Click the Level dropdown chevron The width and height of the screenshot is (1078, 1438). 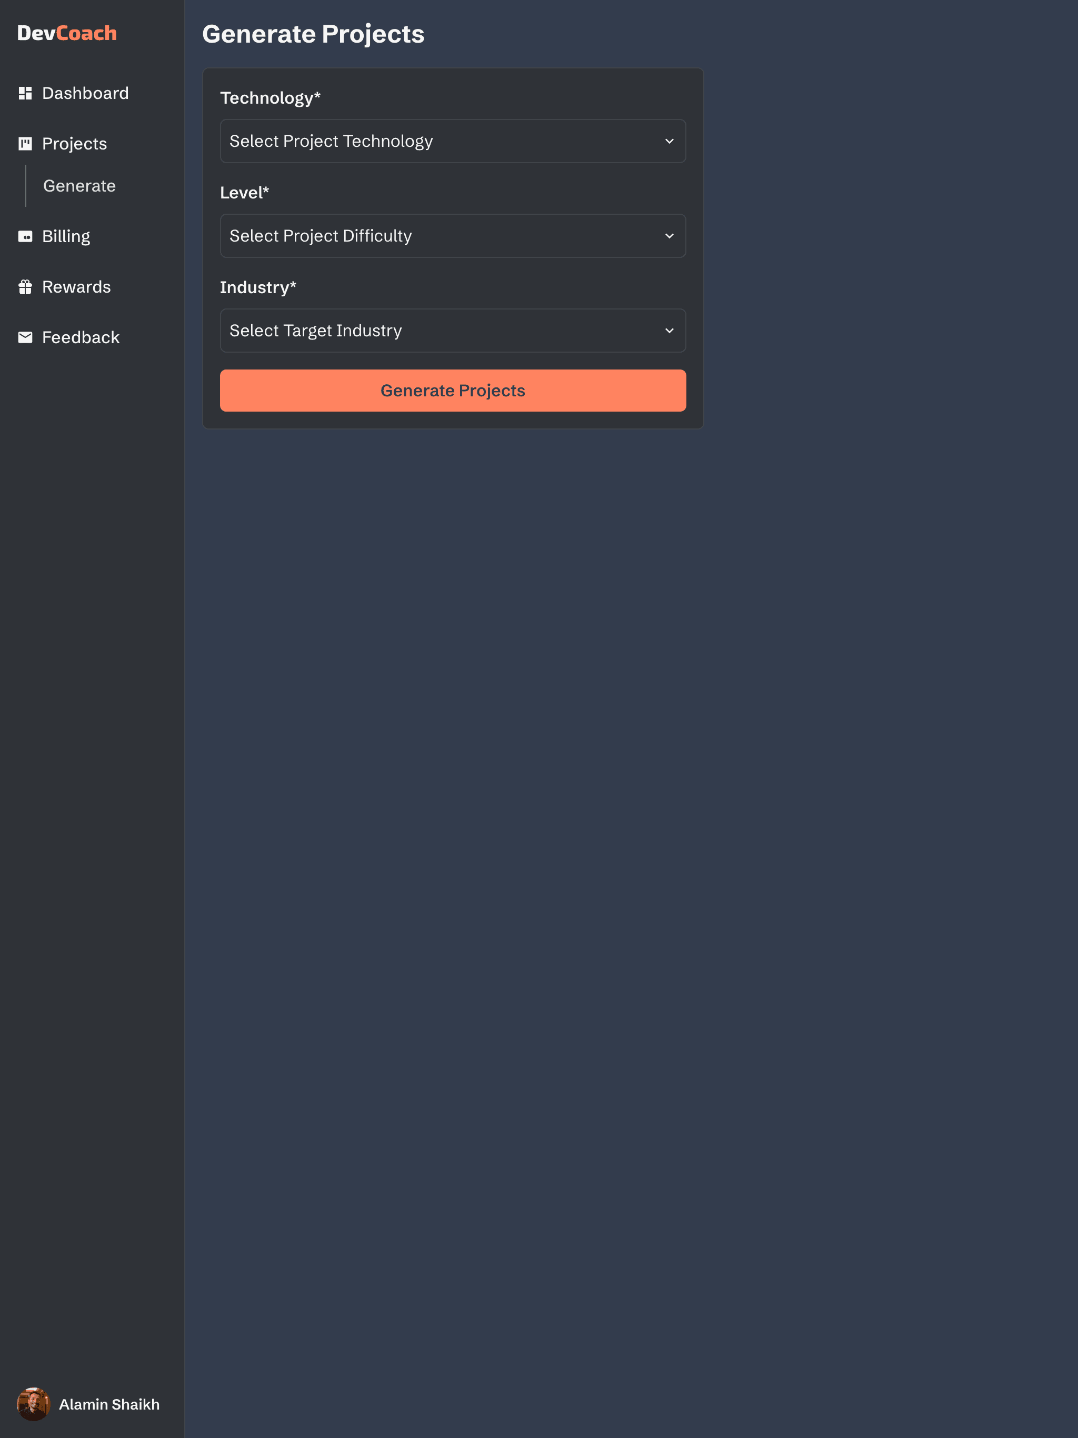click(670, 235)
